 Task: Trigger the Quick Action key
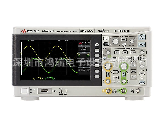click(x=136, y=58)
